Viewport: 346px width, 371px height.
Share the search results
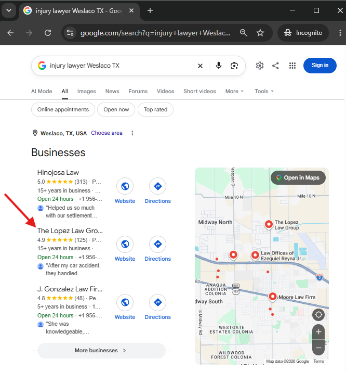tap(275, 66)
